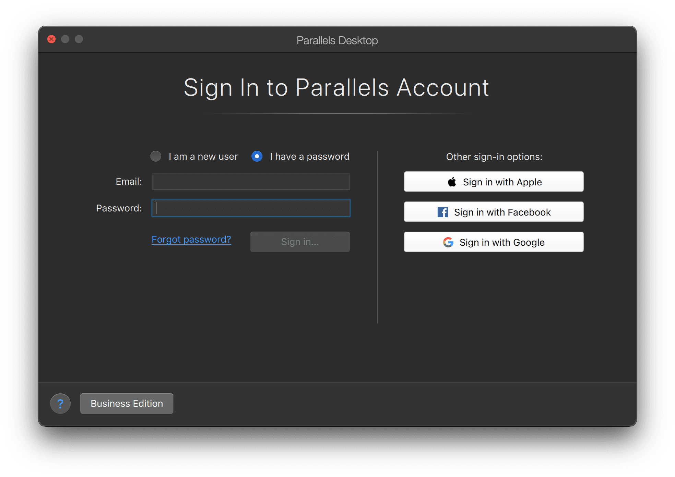Viewport: 675px width, 477px height.
Task: Zoom the Parallels Desktop window
Action: (79, 39)
